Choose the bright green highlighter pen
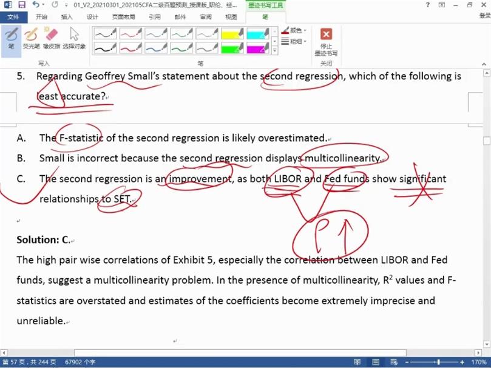Viewport: 491px width, 368px height. point(232,48)
